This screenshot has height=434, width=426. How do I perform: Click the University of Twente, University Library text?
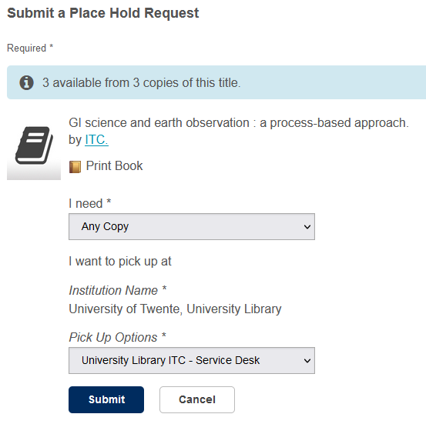pos(175,309)
